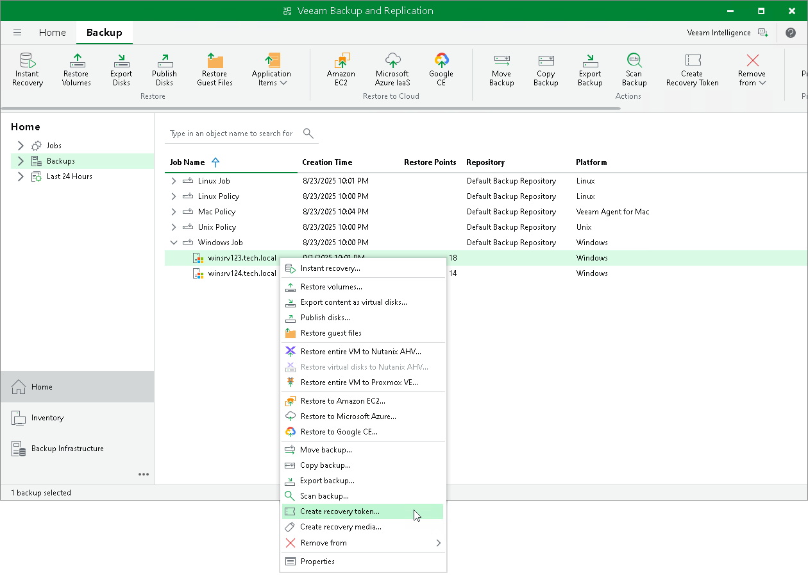
Task: Select Backups in the Home tree
Action: (60, 161)
